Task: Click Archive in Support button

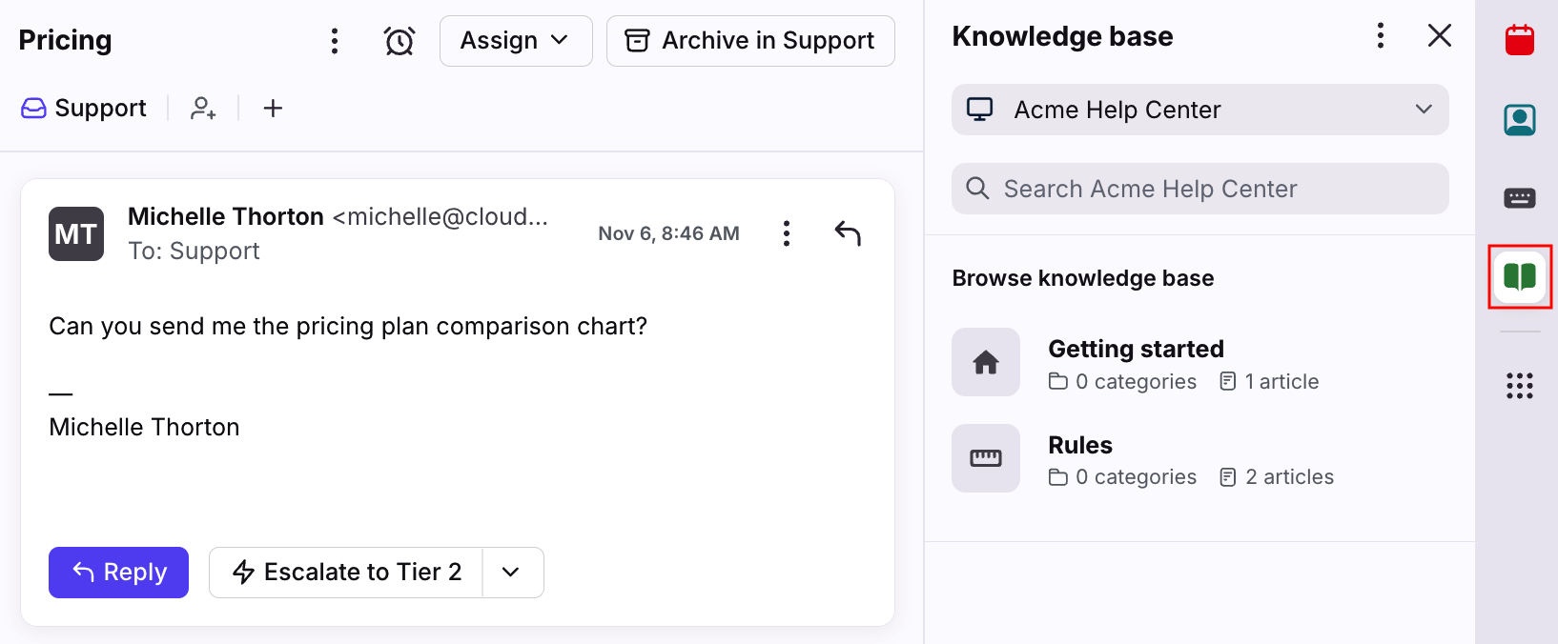Action: pos(749,41)
